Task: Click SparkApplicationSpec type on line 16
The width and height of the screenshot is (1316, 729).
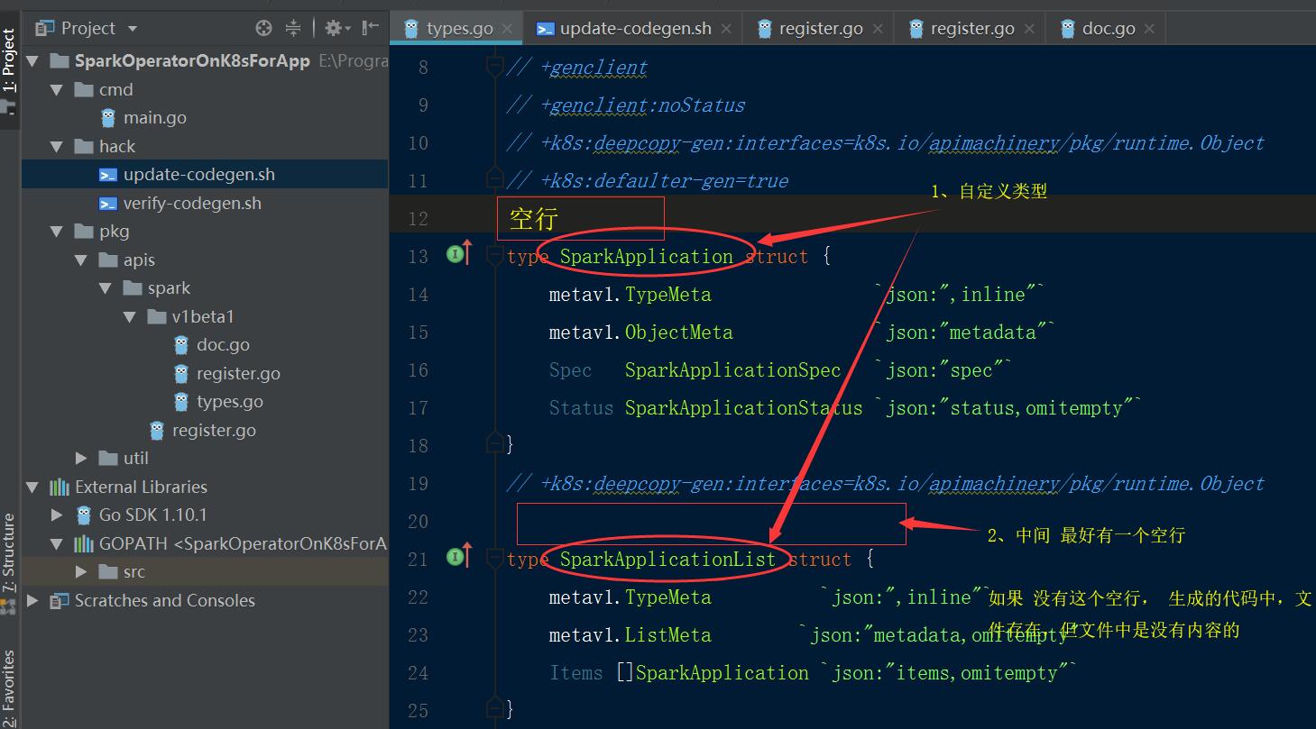Action: [732, 370]
